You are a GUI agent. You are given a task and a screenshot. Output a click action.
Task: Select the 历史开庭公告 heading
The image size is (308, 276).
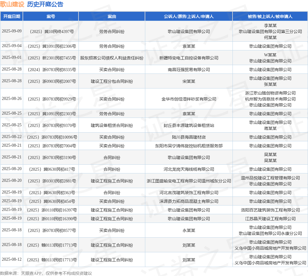(x=45, y=4)
